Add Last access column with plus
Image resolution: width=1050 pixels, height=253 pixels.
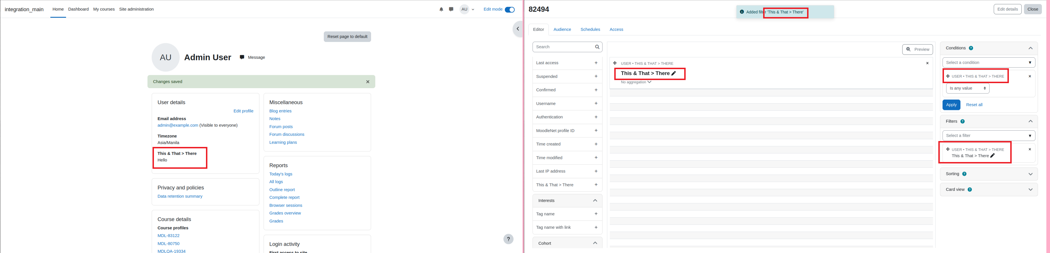click(596, 63)
